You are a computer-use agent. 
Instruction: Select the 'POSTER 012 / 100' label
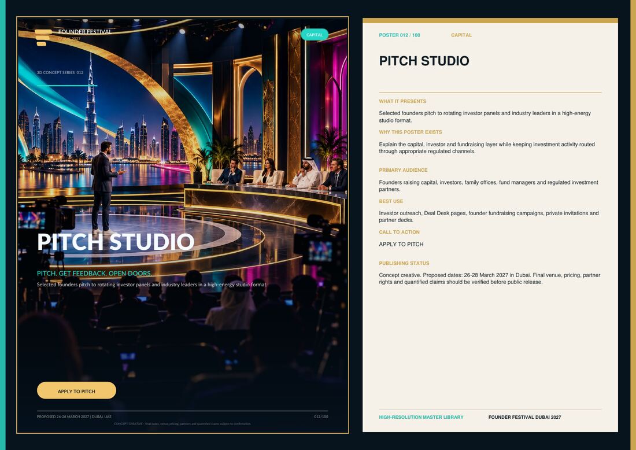coord(400,35)
